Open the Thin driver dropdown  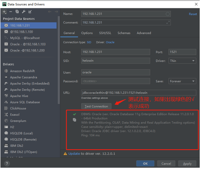[x=182, y=61]
